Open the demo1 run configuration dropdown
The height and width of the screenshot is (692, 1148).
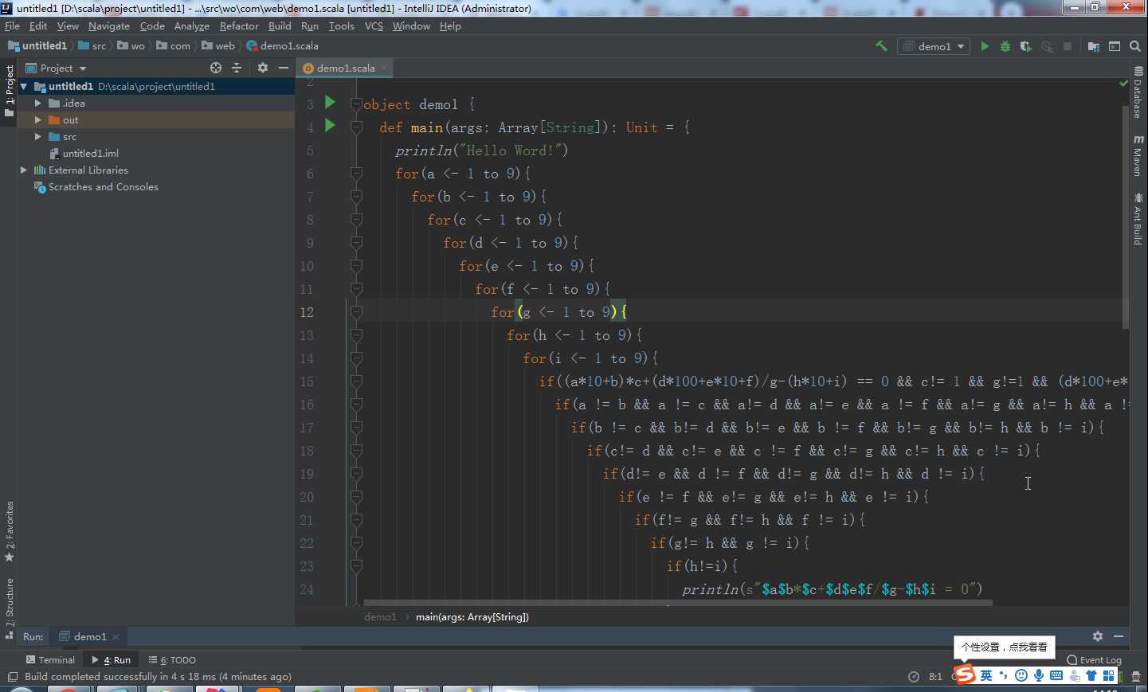coord(934,46)
